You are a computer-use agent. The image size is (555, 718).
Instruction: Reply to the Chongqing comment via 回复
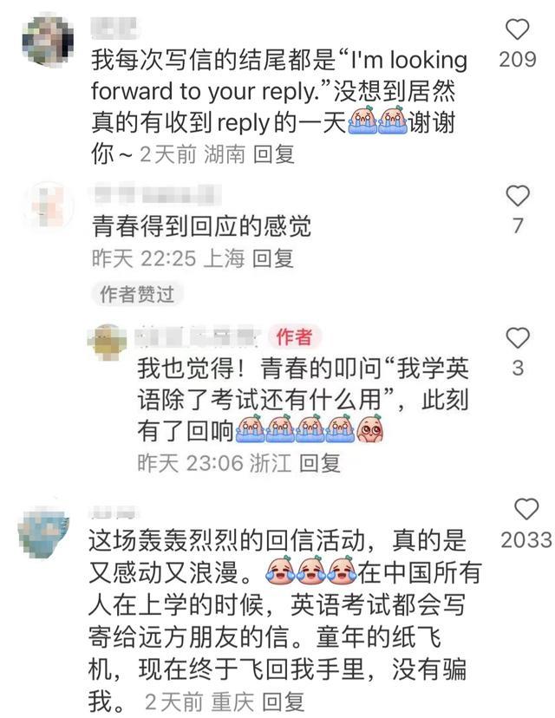click(283, 702)
